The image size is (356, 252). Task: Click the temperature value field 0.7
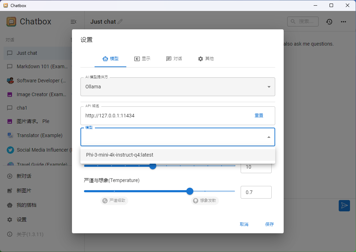(x=256, y=192)
